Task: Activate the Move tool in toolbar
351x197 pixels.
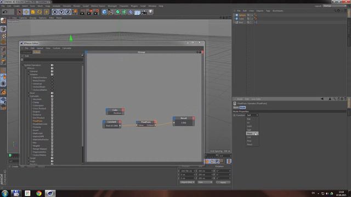Action: point(26,11)
